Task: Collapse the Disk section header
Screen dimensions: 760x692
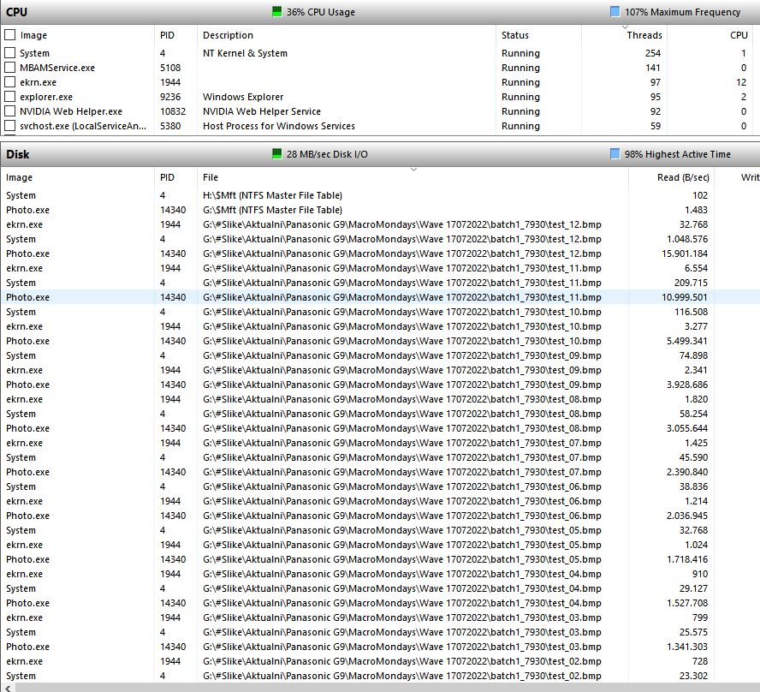Action: pos(18,154)
